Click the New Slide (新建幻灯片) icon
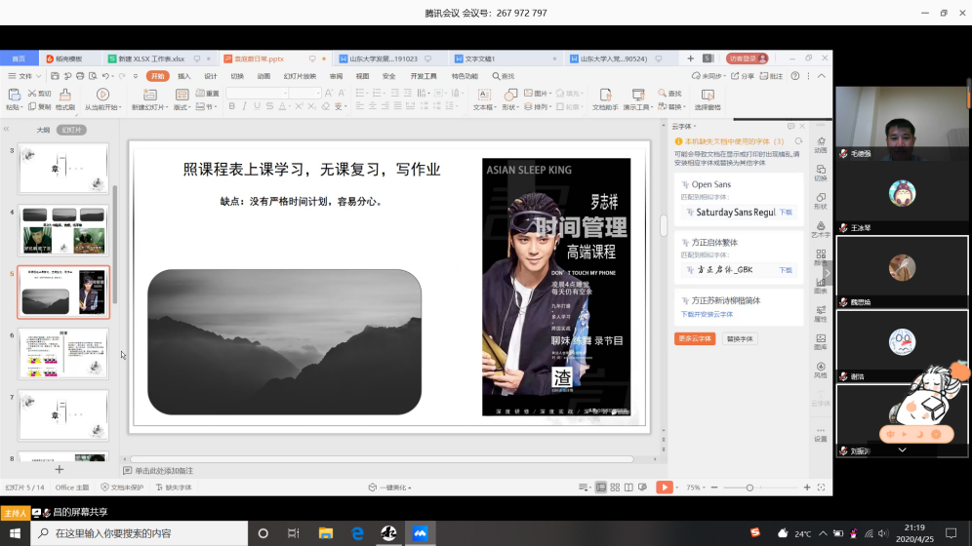Screen dimensions: 972x546 pos(149,96)
